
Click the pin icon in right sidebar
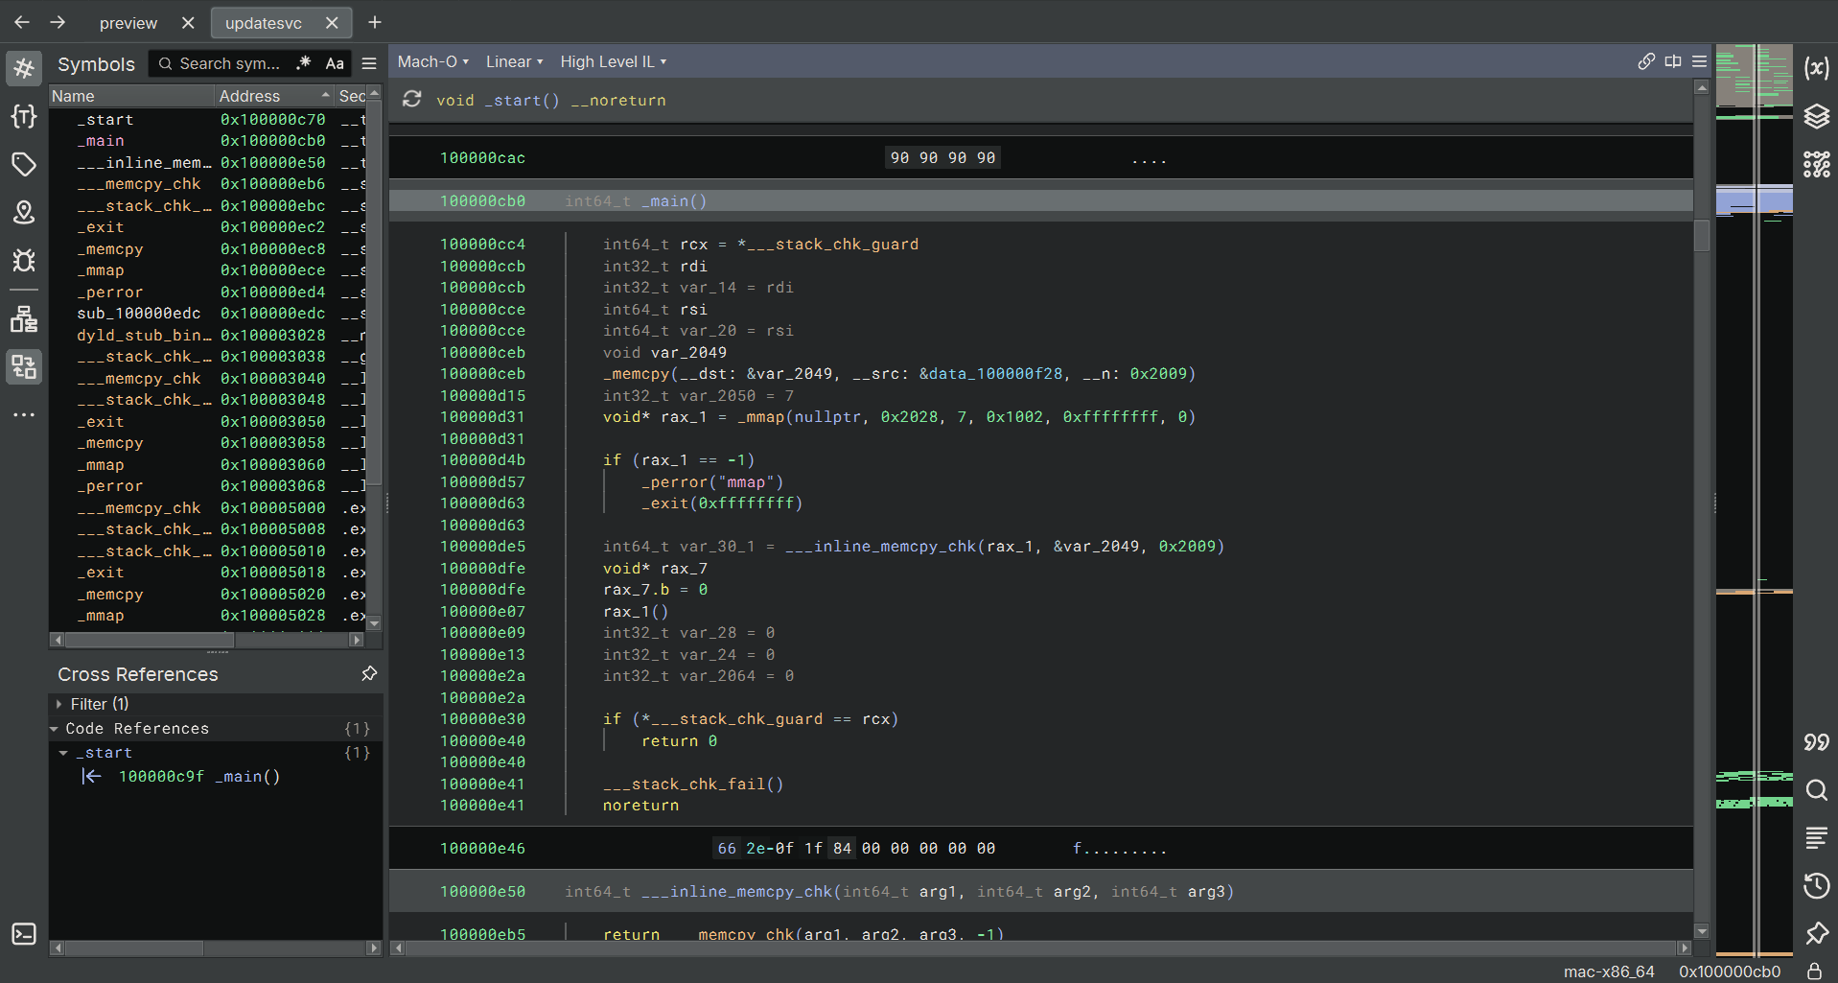(x=1816, y=933)
